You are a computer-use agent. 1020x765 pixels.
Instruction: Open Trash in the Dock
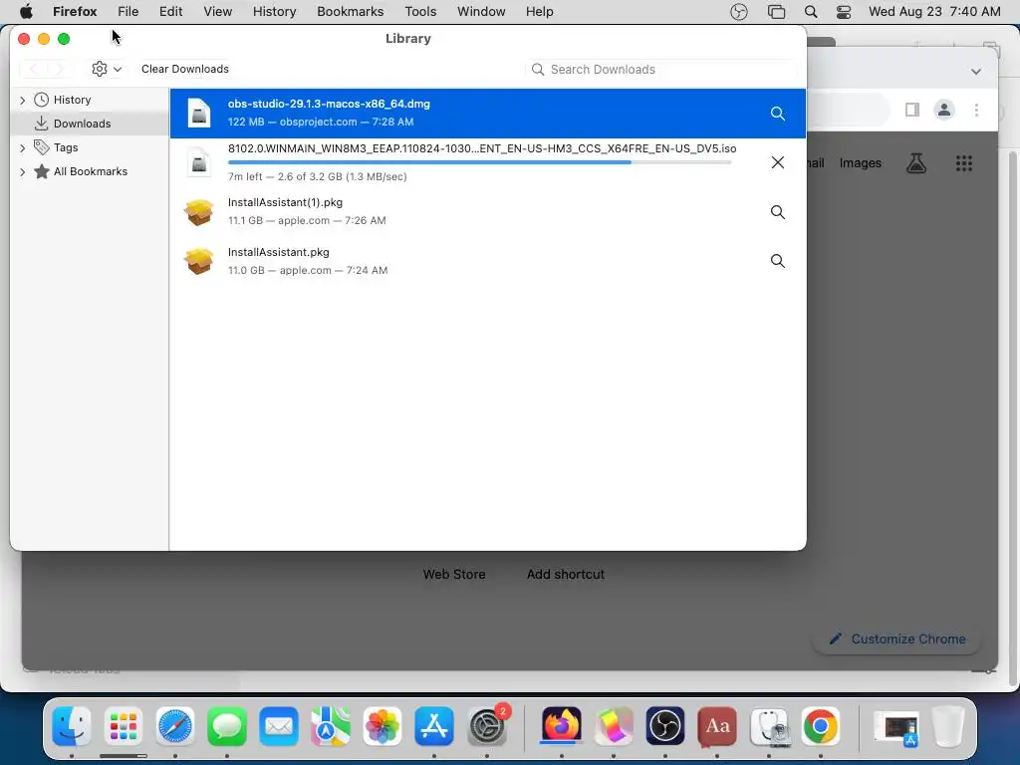tap(948, 726)
